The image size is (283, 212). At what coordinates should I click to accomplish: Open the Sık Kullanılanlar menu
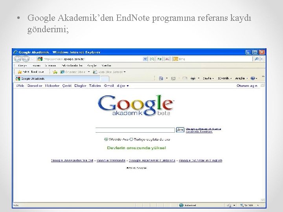click(72, 66)
